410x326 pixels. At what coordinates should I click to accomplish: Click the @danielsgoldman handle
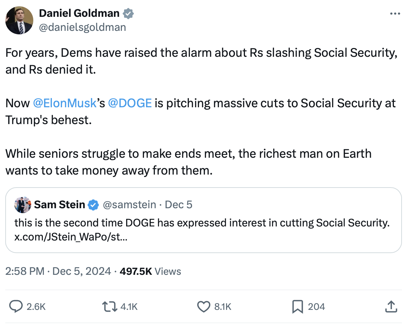[x=82, y=27]
